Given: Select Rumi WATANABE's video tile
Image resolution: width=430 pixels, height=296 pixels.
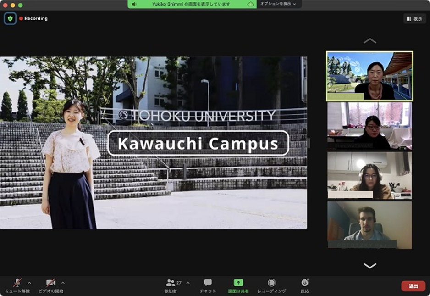Looking at the screenshot, I should tap(369, 125).
